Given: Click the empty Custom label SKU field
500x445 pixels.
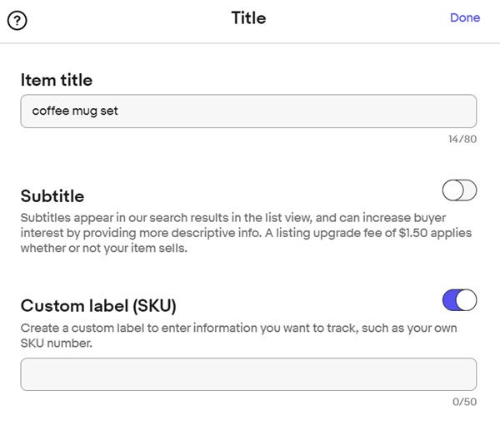Looking at the screenshot, I should pyautogui.click(x=248, y=374).
